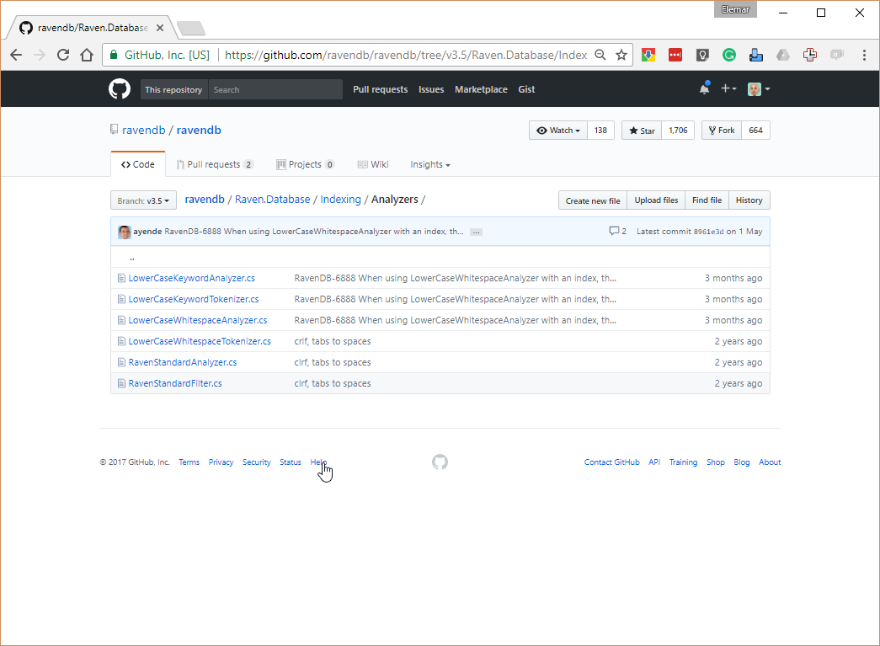Expand the Insights dropdown tab
The image size is (880, 646).
point(430,164)
